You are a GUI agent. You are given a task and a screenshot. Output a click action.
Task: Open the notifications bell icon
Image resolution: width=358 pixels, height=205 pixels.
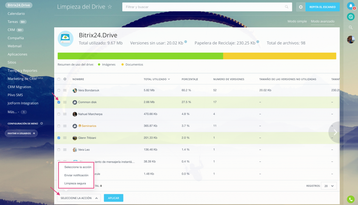pos(351,6)
